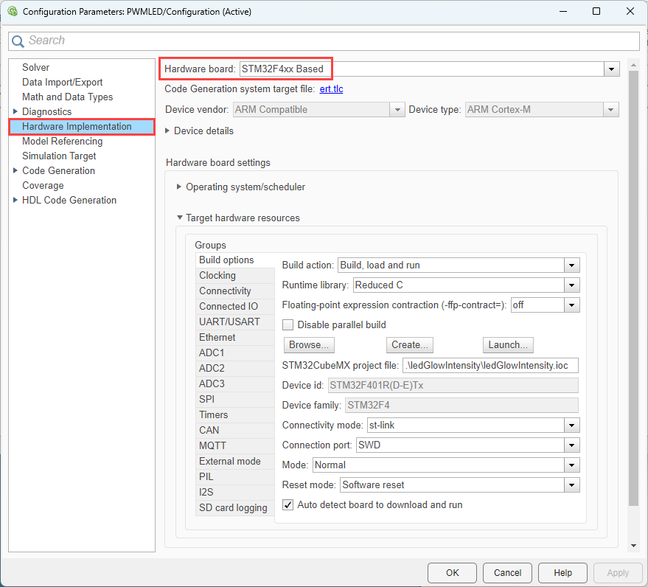Select the UART/USART group tab
The image size is (648, 587).
(229, 322)
